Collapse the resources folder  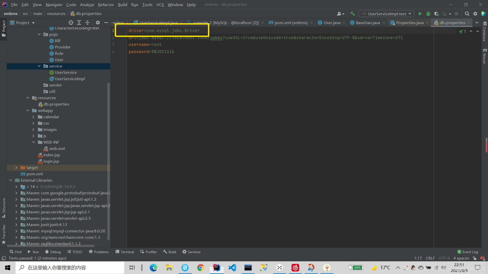28,98
